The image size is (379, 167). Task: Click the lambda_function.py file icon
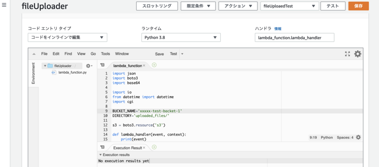click(54, 72)
